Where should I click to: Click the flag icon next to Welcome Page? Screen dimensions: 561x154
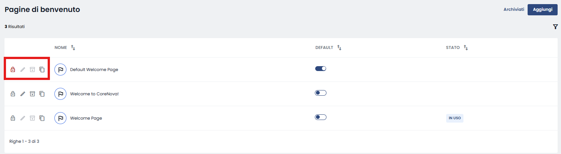tap(60, 118)
